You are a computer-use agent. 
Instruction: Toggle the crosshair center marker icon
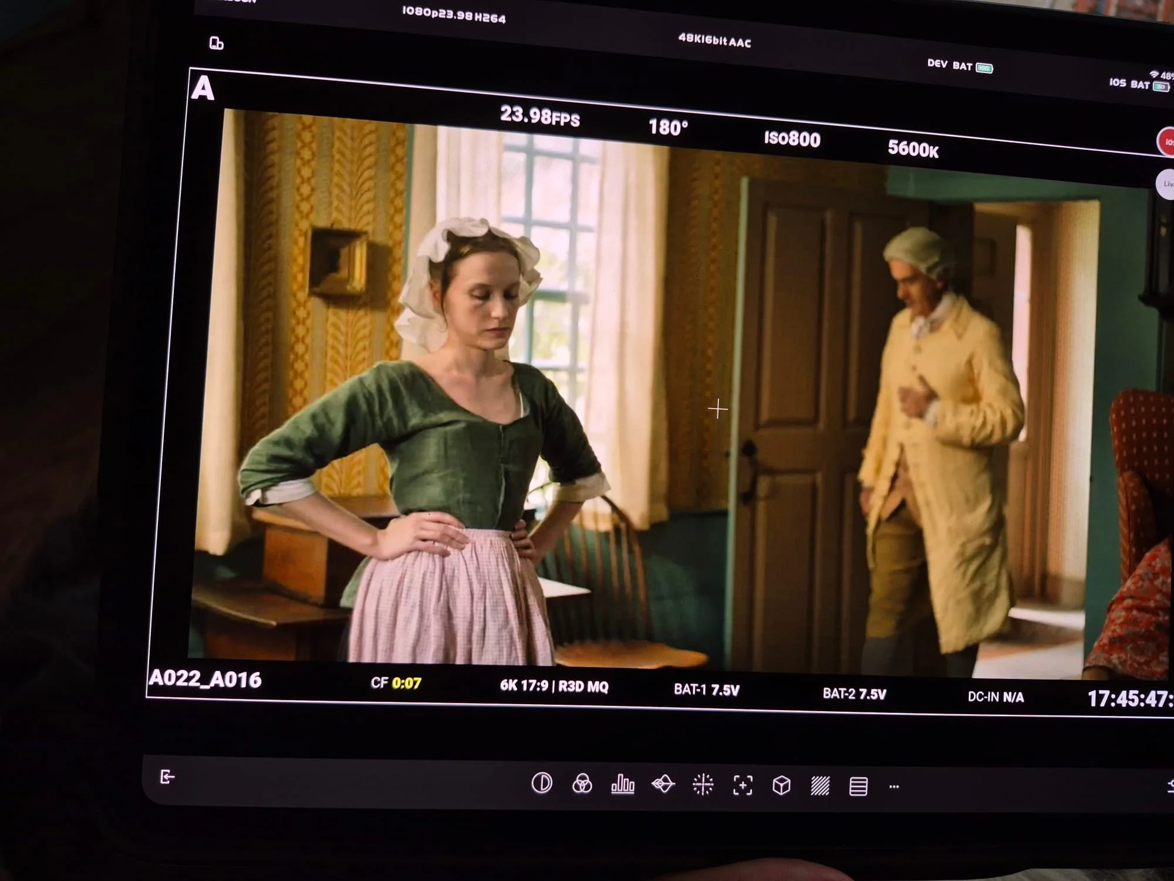point(703,785)
